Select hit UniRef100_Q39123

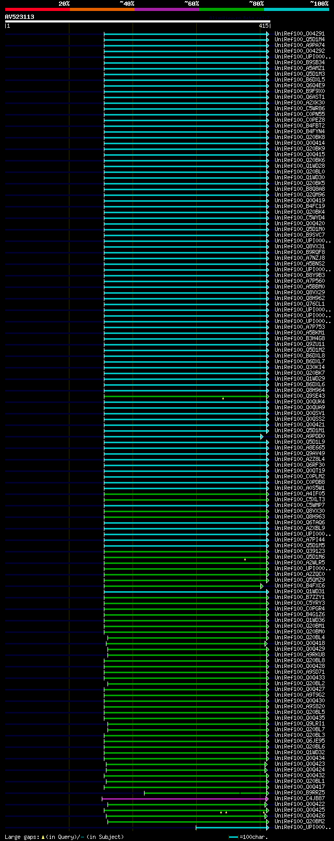(300, 551)
